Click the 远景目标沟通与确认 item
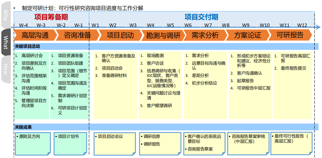322x158 pixels. click(206, 66)
